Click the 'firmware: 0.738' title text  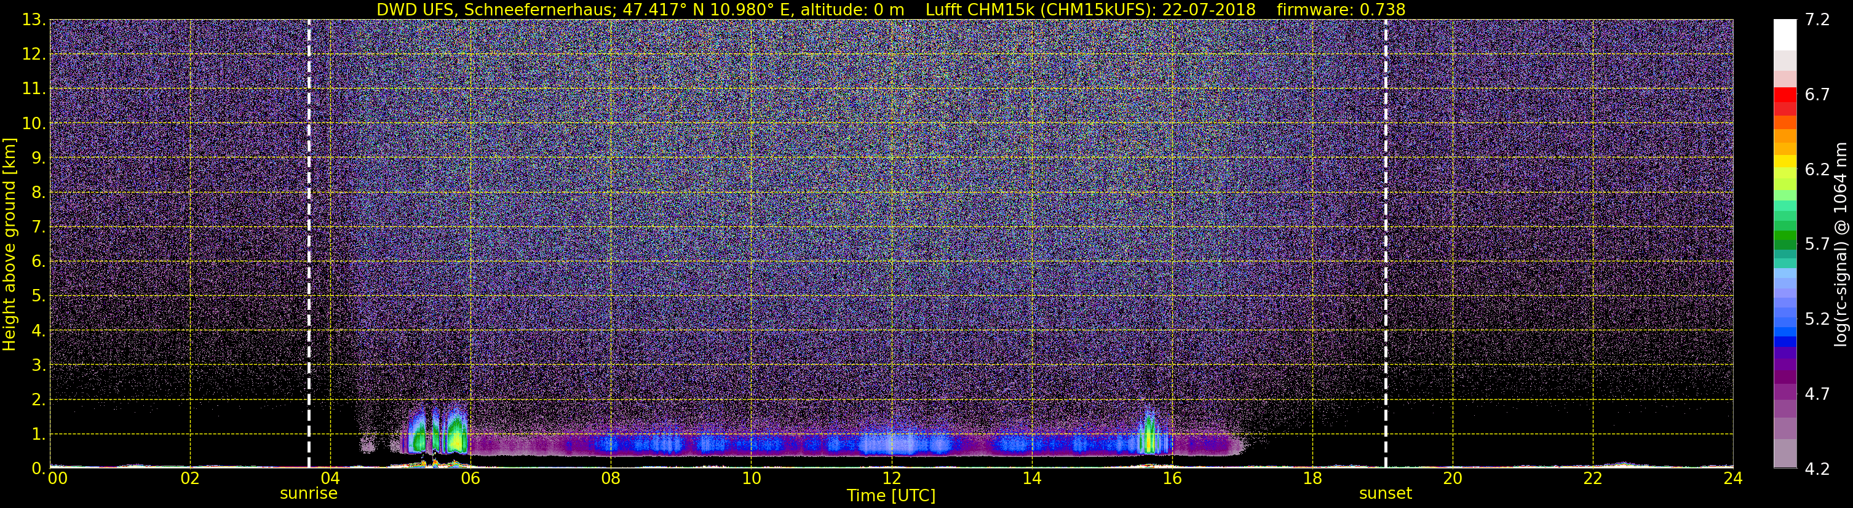tap(1341, 9)
